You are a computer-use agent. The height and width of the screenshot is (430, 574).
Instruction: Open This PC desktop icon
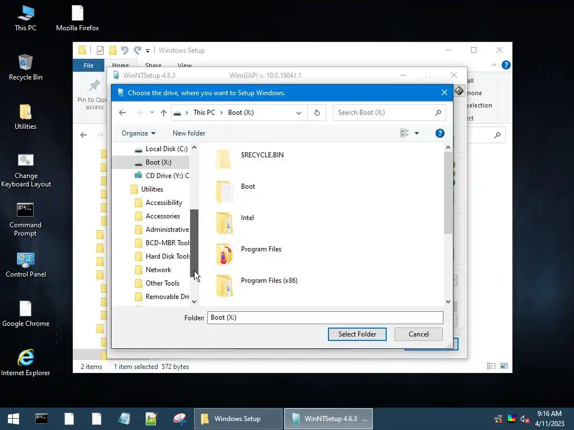pyautogui.click(x=25, y=18)
